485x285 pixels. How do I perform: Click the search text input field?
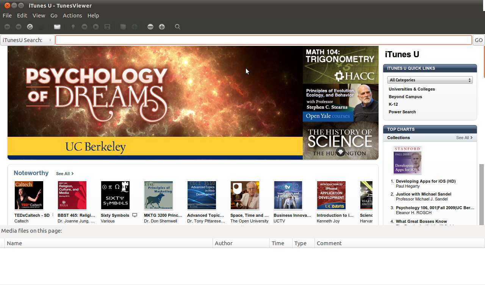tap(264, 40)
